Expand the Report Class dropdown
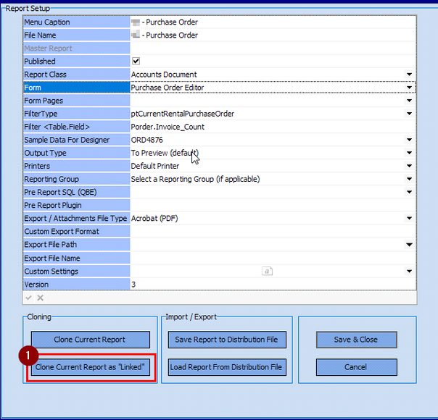The height and width of the screenshot is (420, 438). coord(409,75)
